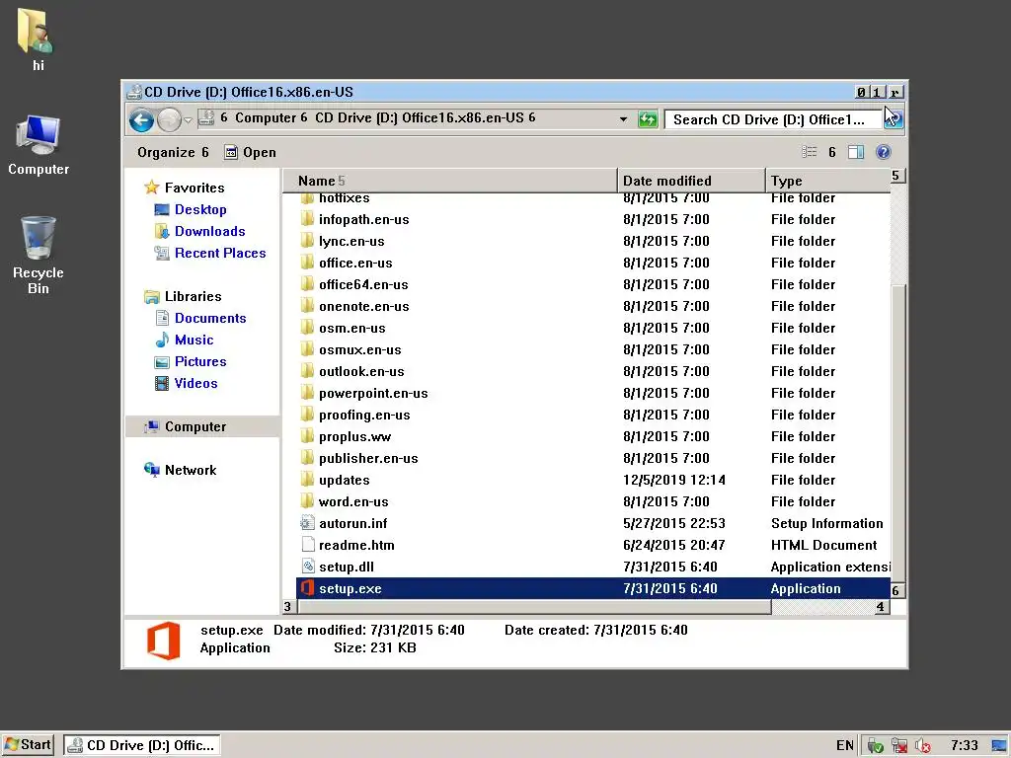Click the blue Help icon
The height and width of the screenshot is (758, 1011).
[x=884, y=151]
